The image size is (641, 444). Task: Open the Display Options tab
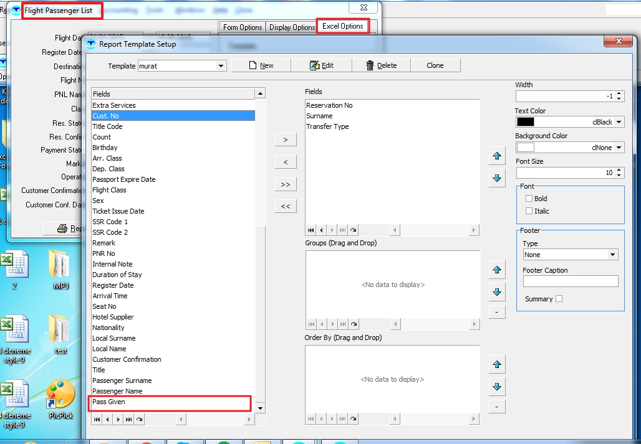(292, 27)
